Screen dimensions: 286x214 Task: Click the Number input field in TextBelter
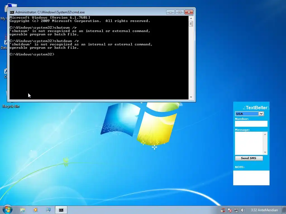pyautogui.click(x=251, y=124)
